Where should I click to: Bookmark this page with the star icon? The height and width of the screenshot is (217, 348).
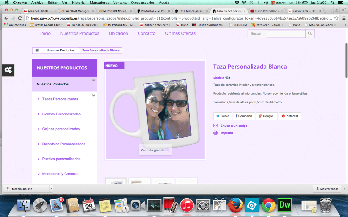pyautogui.click(x=336, y=18)
